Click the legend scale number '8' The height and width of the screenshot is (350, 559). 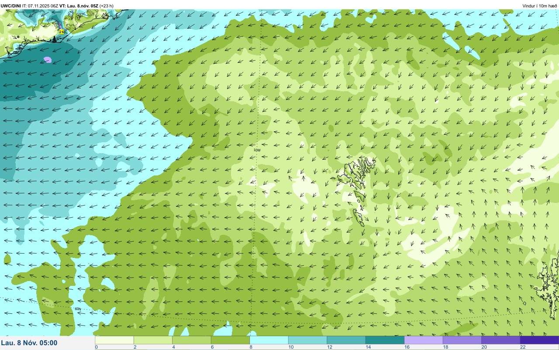(251, 347)
